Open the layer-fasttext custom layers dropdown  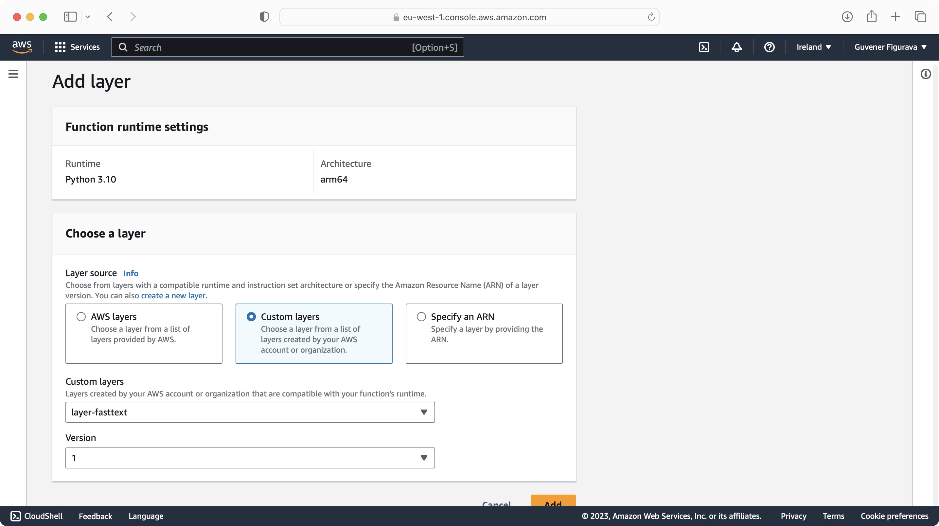(250, 412)
